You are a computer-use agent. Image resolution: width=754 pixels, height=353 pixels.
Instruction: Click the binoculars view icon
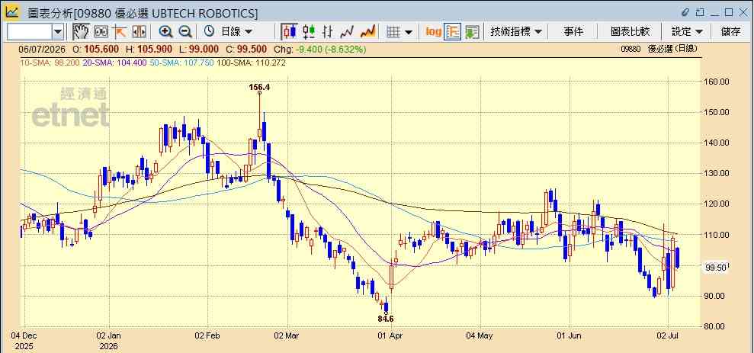coord(101,32)
